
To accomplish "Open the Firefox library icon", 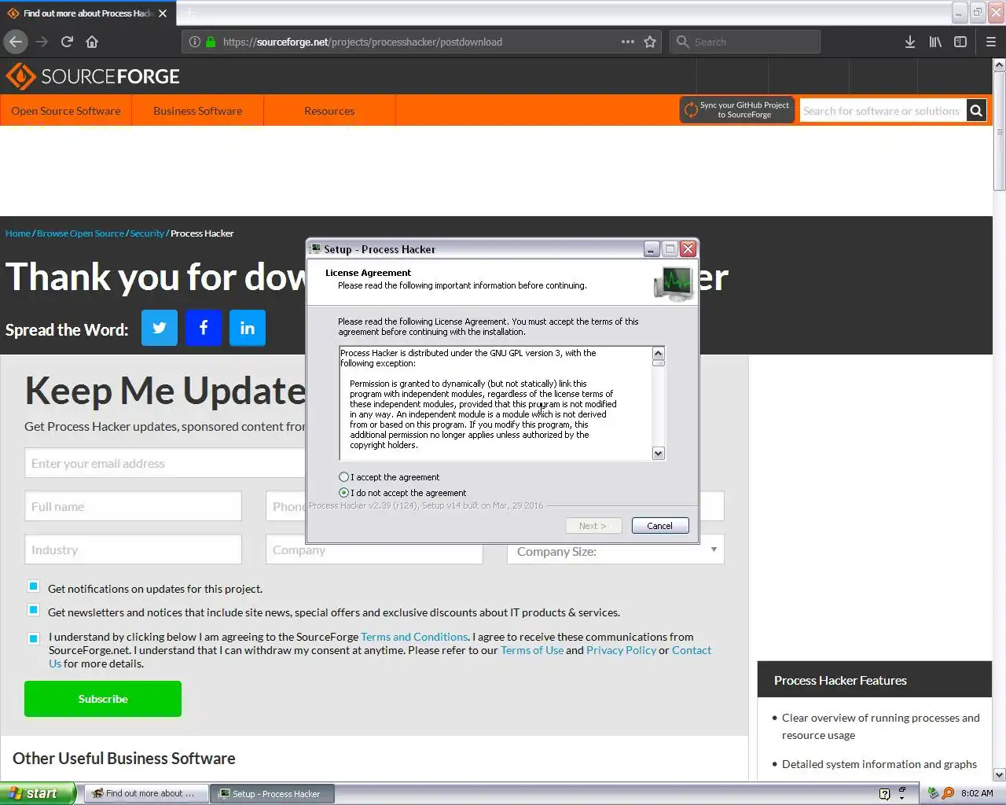I will (935, 42).
